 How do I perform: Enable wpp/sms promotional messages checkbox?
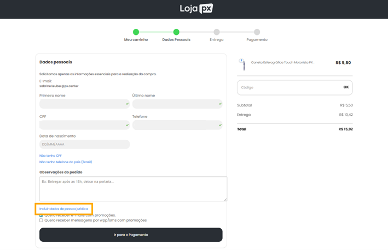click(41, 221)
